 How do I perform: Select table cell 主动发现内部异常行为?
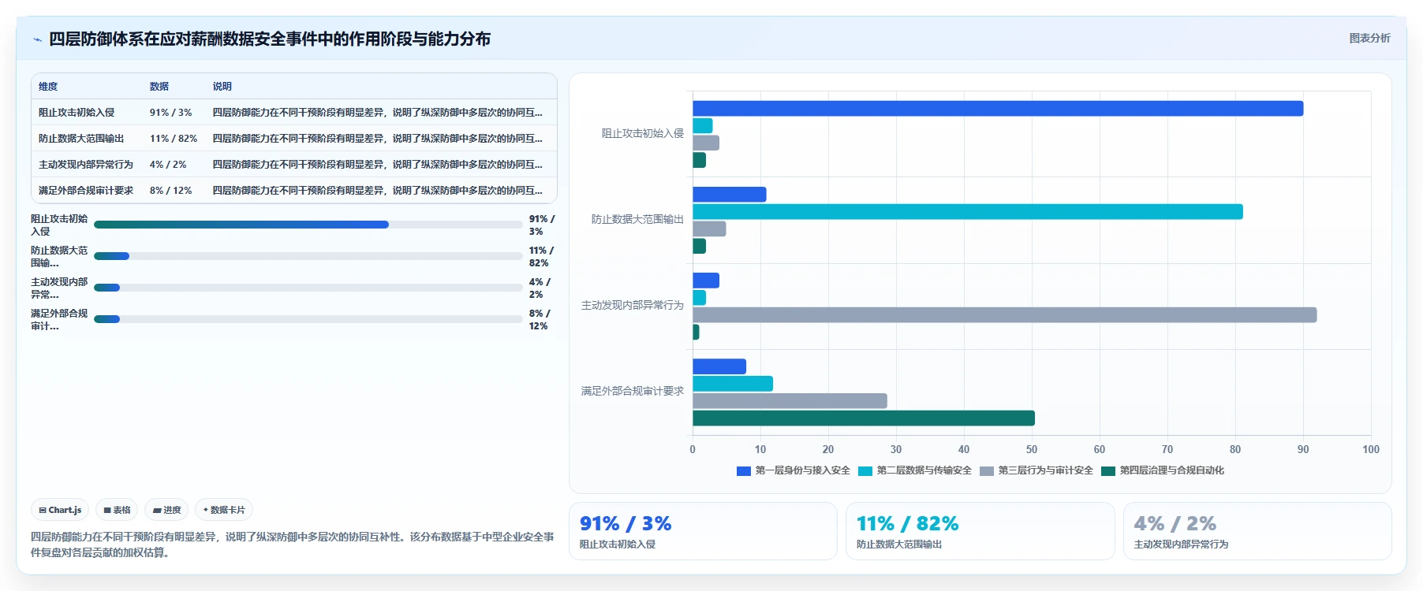(86, 165)
